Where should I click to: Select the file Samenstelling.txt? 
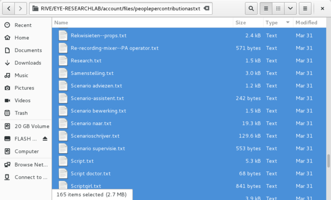click(x=189, y=73)
